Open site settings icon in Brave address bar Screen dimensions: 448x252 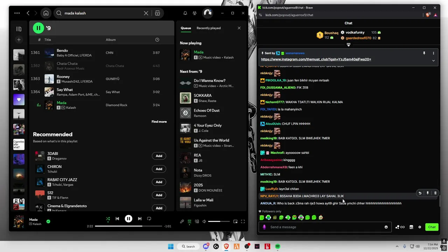click(260, 15)
